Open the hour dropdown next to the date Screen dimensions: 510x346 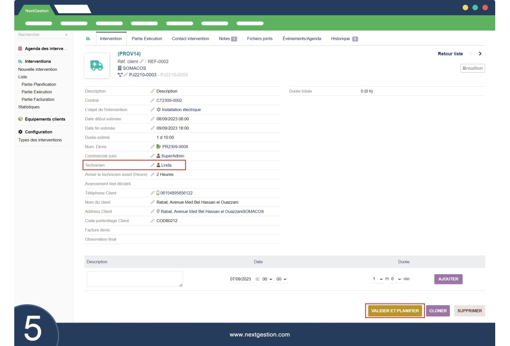coord(268,279)
